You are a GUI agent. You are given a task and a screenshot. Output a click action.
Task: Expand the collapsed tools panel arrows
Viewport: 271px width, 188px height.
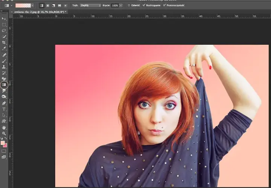click(x=2, y=11)
